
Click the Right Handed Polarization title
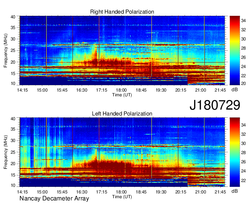click(x=122, y=12)
